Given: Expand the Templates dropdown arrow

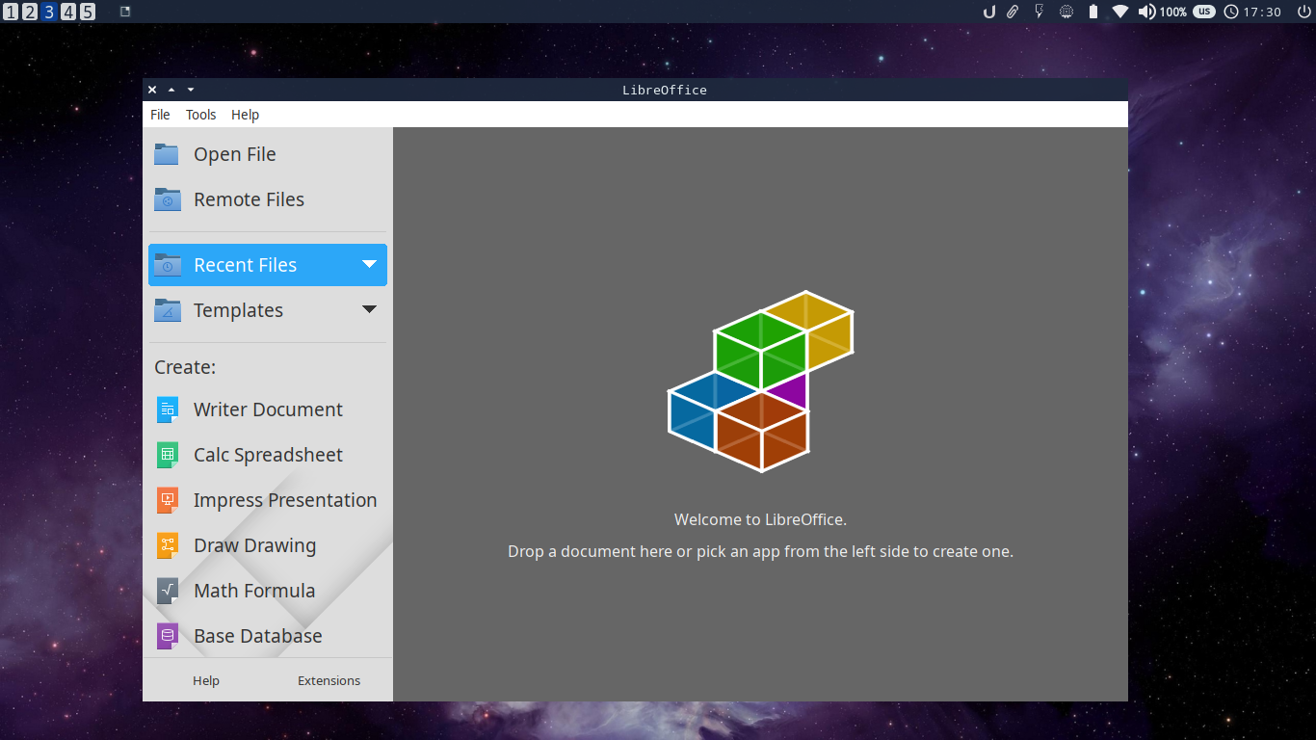Looking at the screenshot, I should 369,309.
